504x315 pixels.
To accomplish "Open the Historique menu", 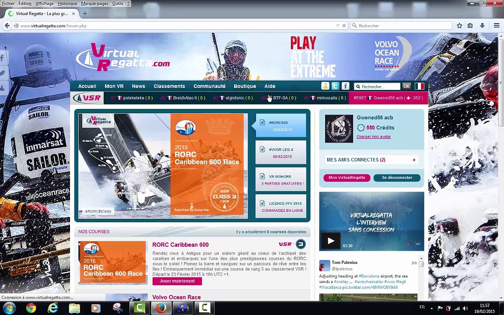I will (x=67, y=3).
